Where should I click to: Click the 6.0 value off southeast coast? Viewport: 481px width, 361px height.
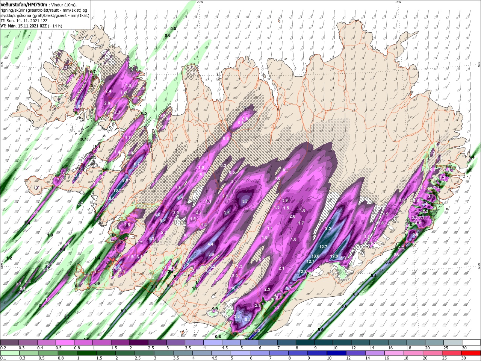point(356,294)
